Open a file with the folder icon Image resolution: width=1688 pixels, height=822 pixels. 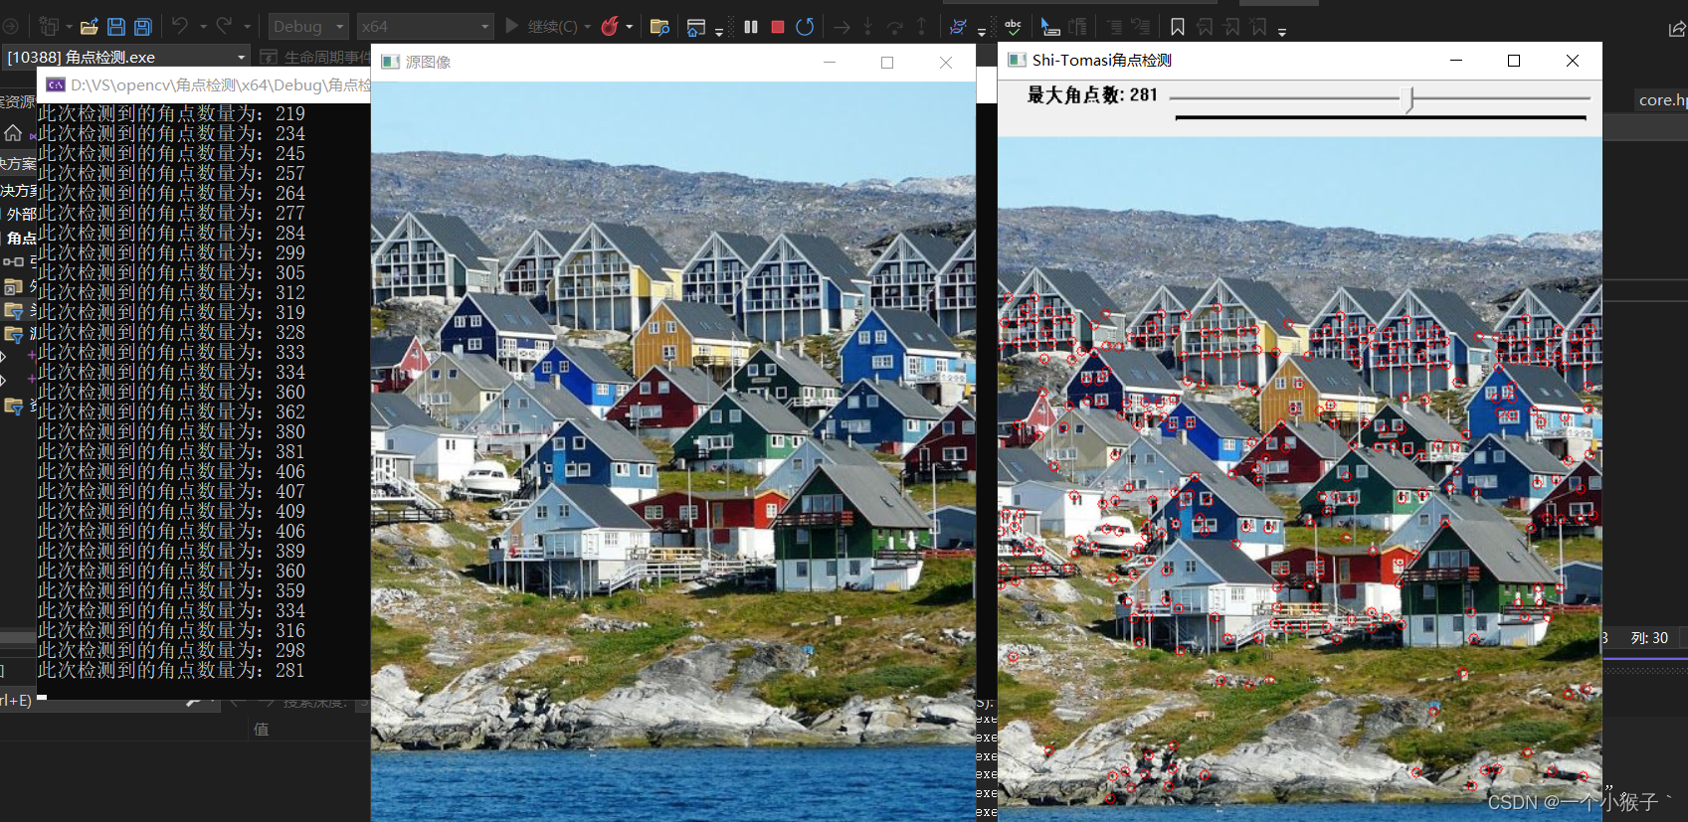(90, 27)
